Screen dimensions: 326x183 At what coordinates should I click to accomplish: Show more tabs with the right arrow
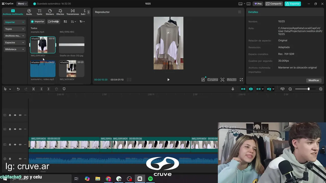88,12
